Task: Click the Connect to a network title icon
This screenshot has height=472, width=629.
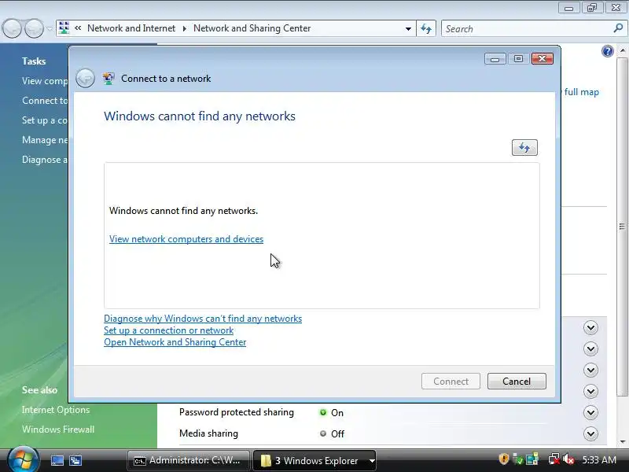Action: [x=109, y=78]
